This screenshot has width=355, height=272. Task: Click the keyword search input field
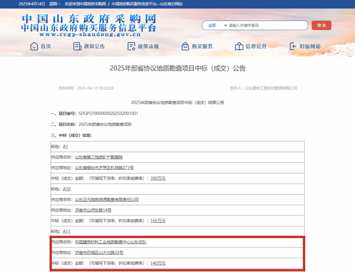(267, 25)
